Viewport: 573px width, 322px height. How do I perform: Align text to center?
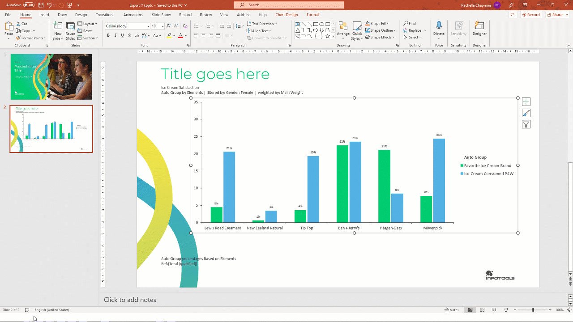point(203,35)
